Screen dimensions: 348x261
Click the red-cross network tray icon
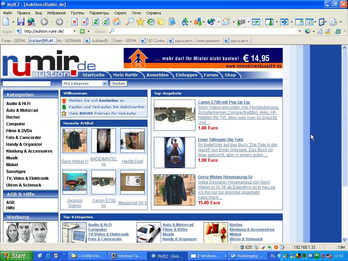329,256
